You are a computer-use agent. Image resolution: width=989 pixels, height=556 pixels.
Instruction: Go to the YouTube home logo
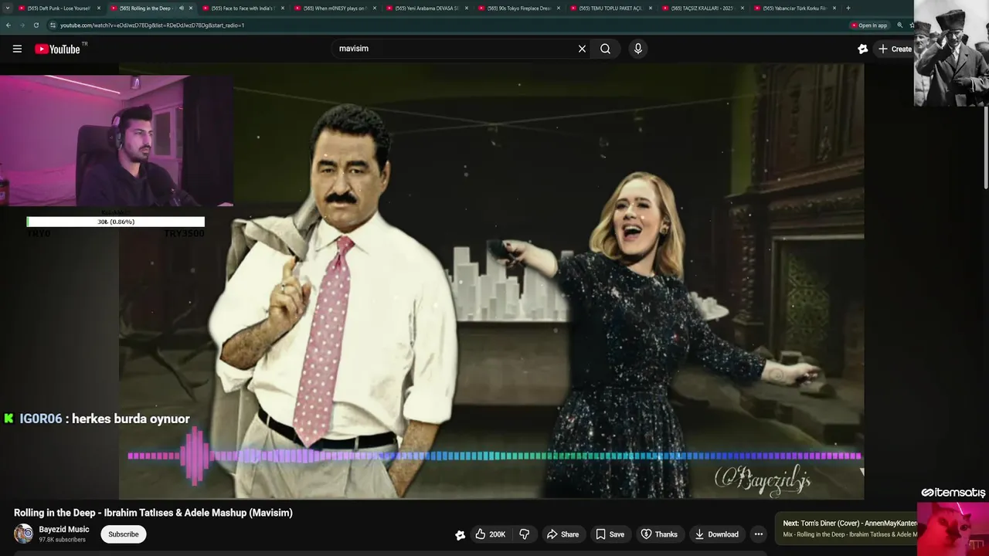57,49
